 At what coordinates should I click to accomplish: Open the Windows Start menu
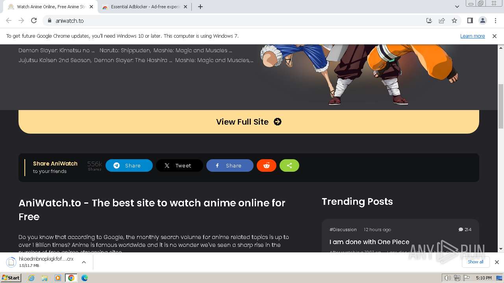11,277
